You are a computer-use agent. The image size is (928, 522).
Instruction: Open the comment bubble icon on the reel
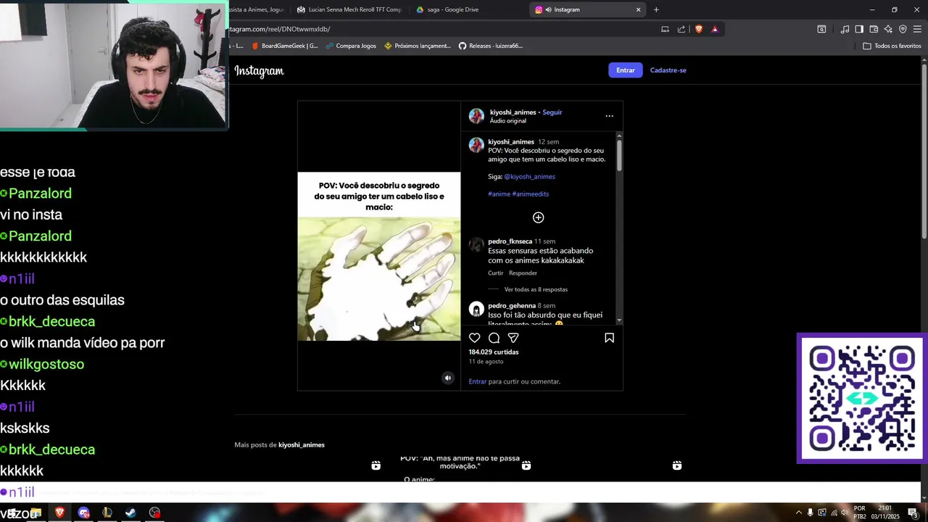pos(494,338)
